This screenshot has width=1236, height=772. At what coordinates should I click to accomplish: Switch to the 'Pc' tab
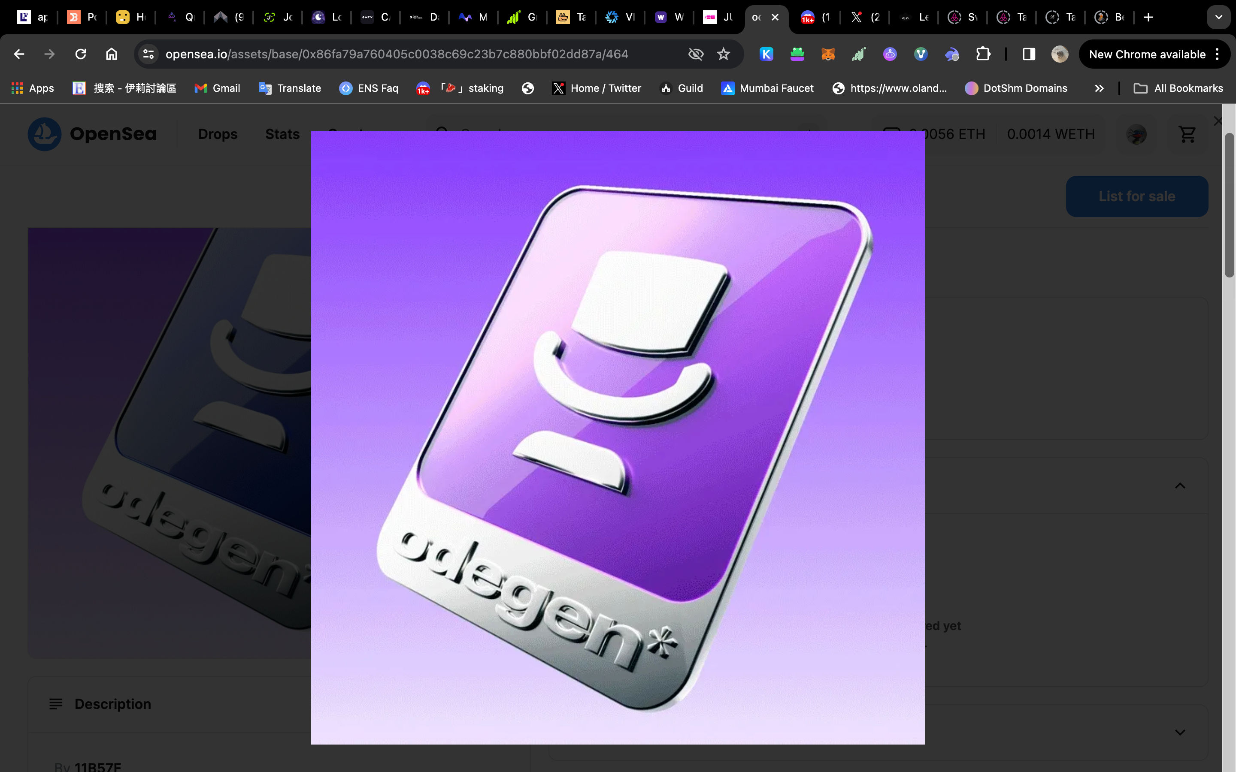point(82,17)
